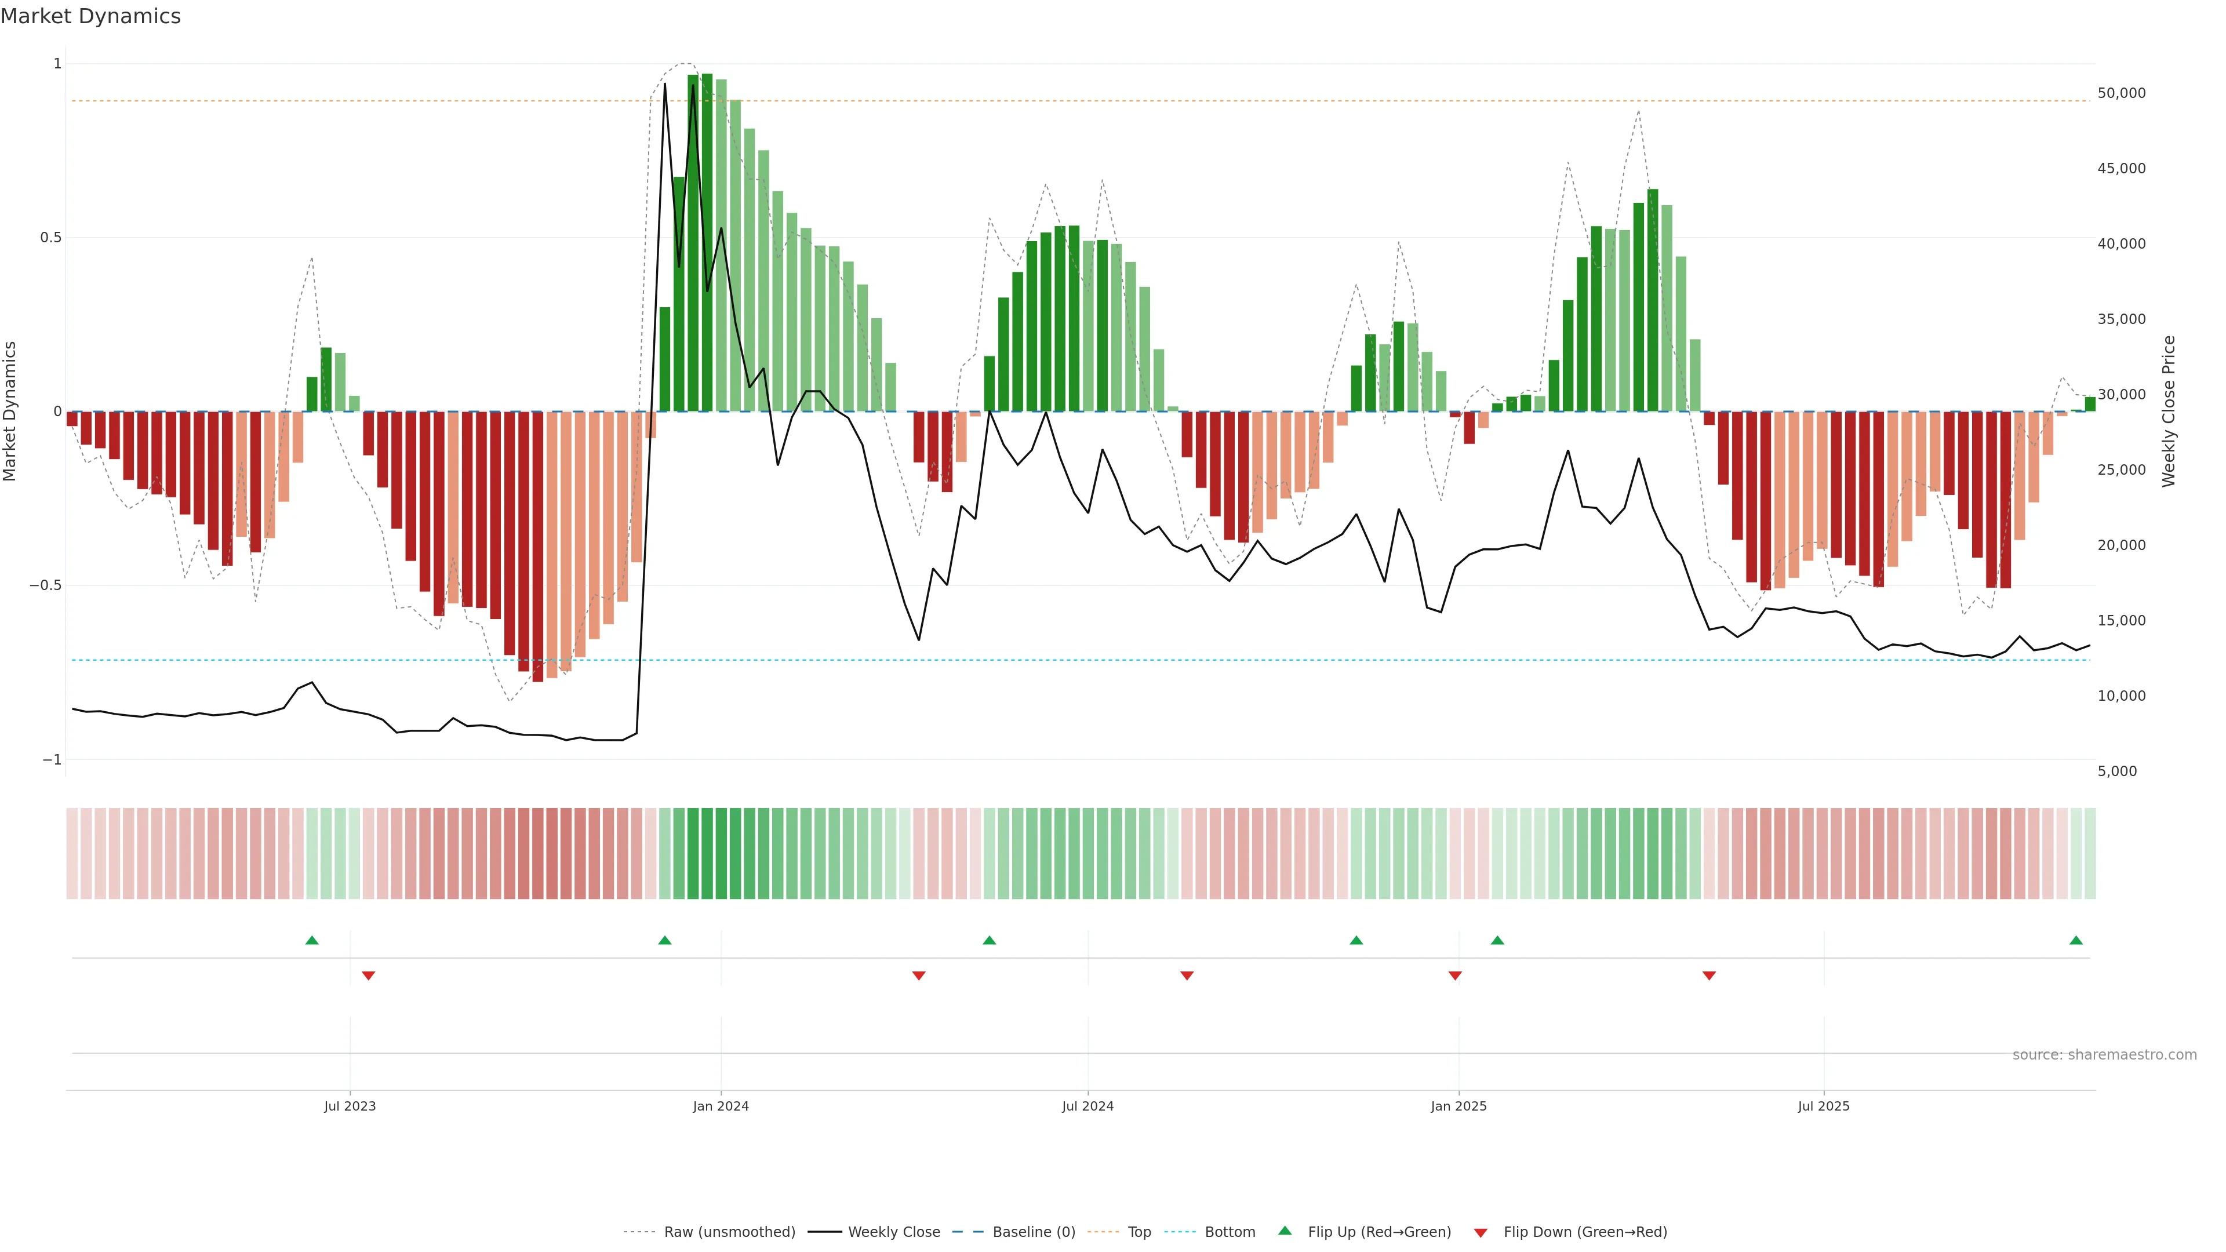Click the Flip Up legend triangle icon
This screenshot has height=1252, width=2226.
pos(1285,1231)
